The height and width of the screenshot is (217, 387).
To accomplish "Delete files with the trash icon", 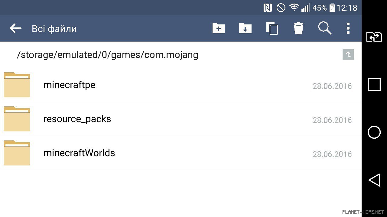I will [298, 28].
